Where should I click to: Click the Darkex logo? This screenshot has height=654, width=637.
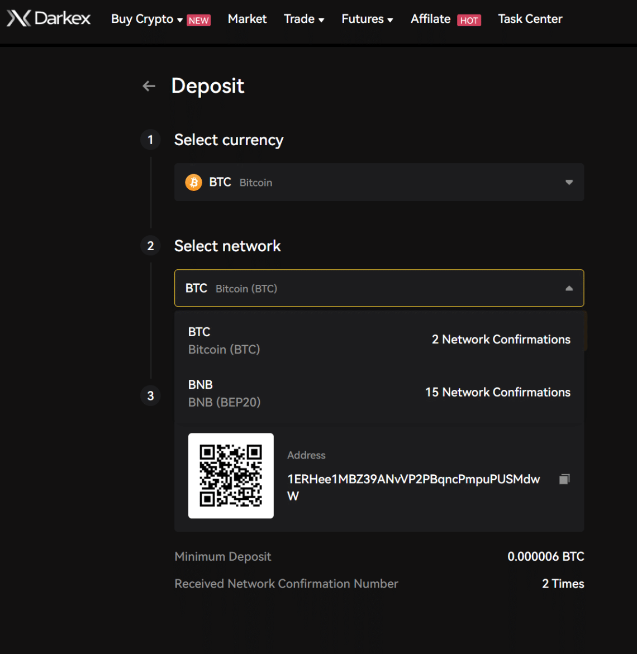pyautogui.click(x=48, y=18)
